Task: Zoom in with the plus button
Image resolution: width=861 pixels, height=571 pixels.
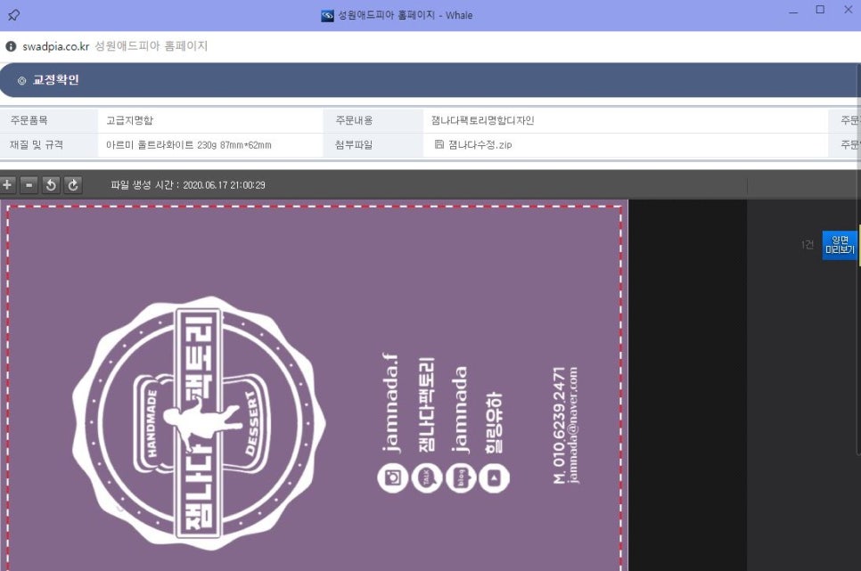Action: click(x=6, y=185)
